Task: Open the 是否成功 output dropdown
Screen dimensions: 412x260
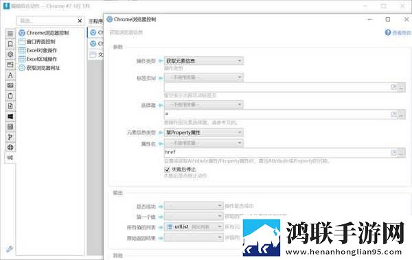Action: point(194,206)
